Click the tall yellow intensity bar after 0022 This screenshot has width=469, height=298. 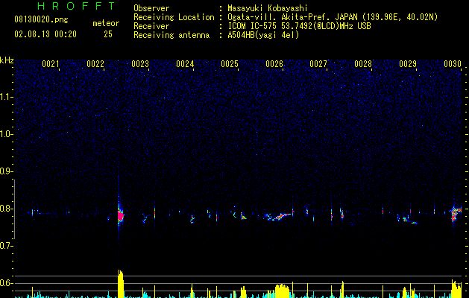tap(121, 284)
